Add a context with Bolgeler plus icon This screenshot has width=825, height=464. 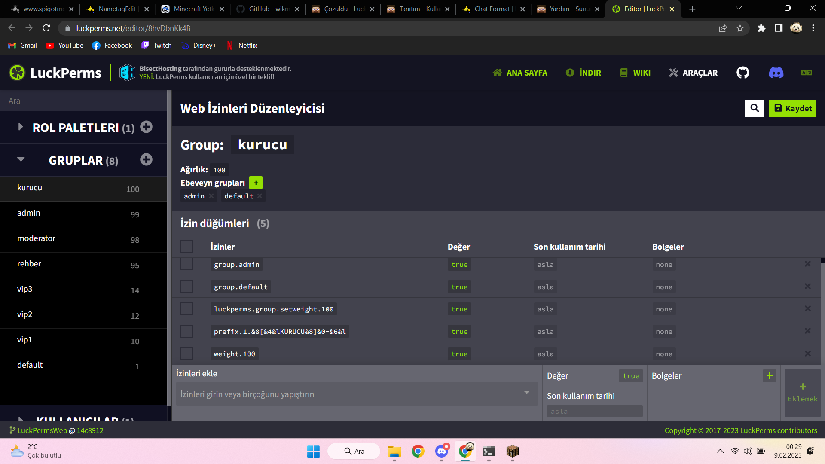(x=769, y=376)
